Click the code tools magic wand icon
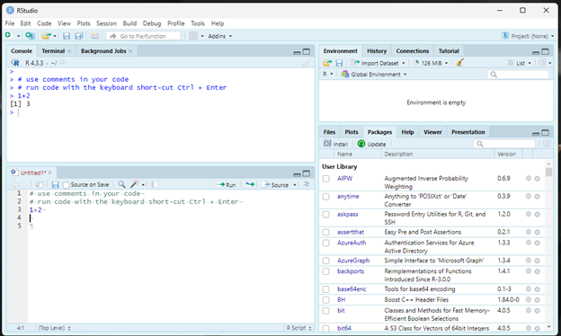Screen dimensions: 561x336 (135, 184)
